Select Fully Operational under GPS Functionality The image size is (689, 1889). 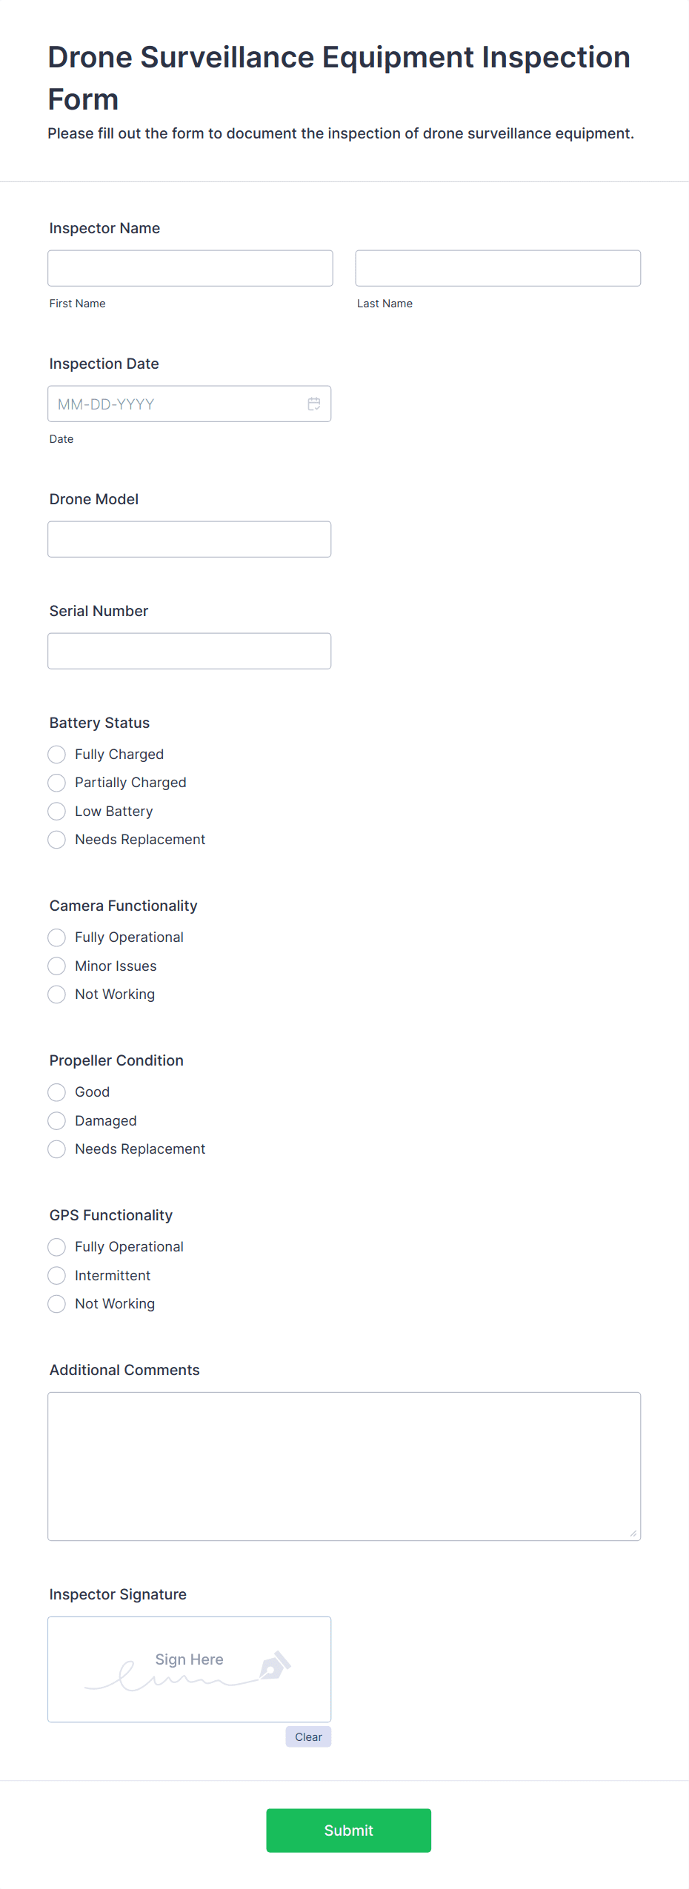coord(56,1246)
